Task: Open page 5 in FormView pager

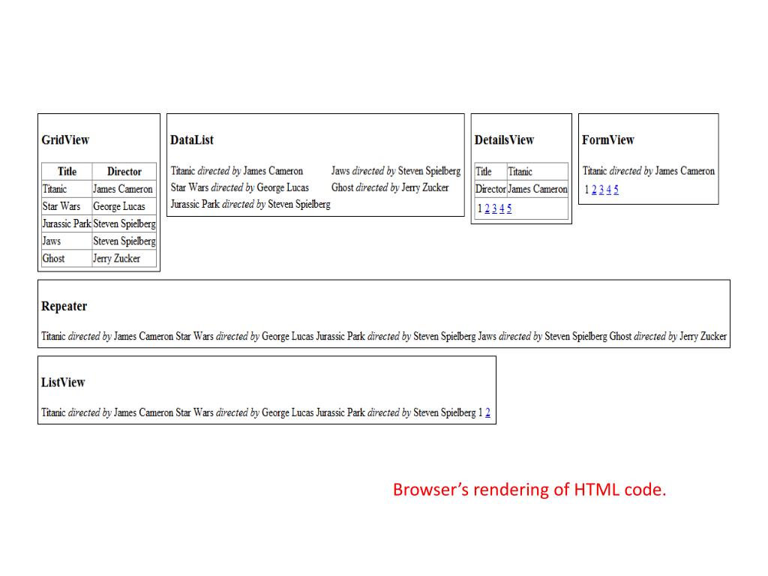Action: [x=616, y=190]
